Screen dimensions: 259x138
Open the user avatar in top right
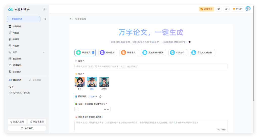click(x=248, y=9)
